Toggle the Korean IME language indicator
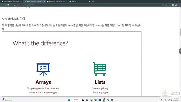The image size is (181, 102). point(165,100)
